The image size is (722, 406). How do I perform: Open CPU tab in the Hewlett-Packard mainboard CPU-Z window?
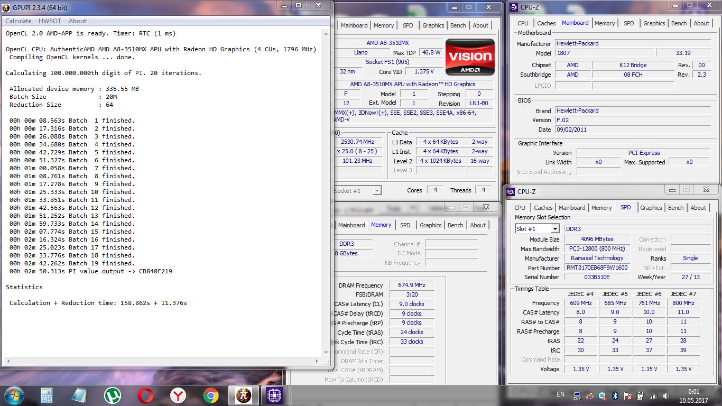click(523, 23)
